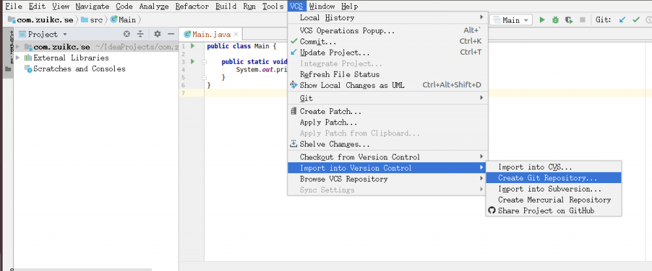
Task: Choose Import into CVS... option
Action: pos(554,167)
